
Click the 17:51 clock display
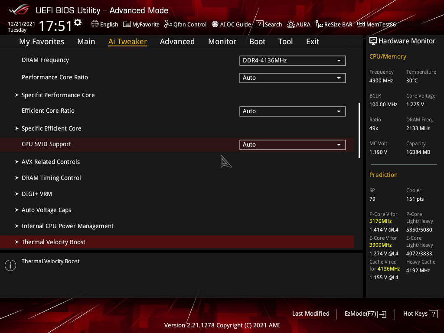point(55,26)
